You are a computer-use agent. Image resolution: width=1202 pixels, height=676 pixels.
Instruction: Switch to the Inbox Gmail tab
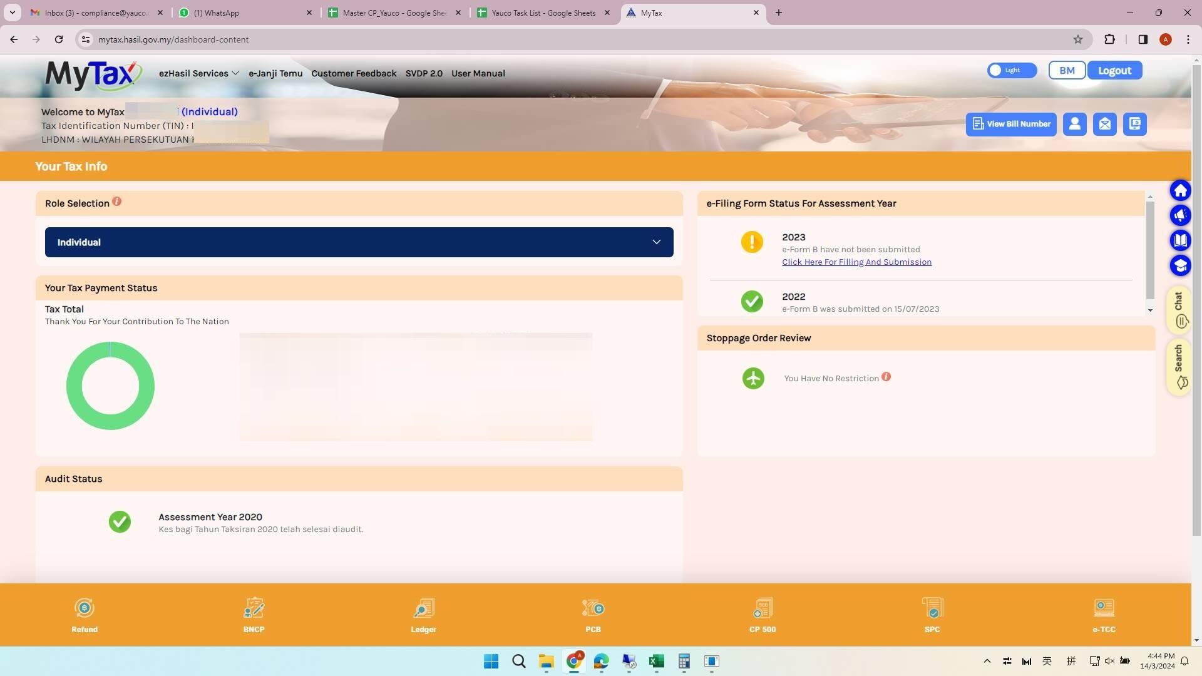[x=97, y=13]
